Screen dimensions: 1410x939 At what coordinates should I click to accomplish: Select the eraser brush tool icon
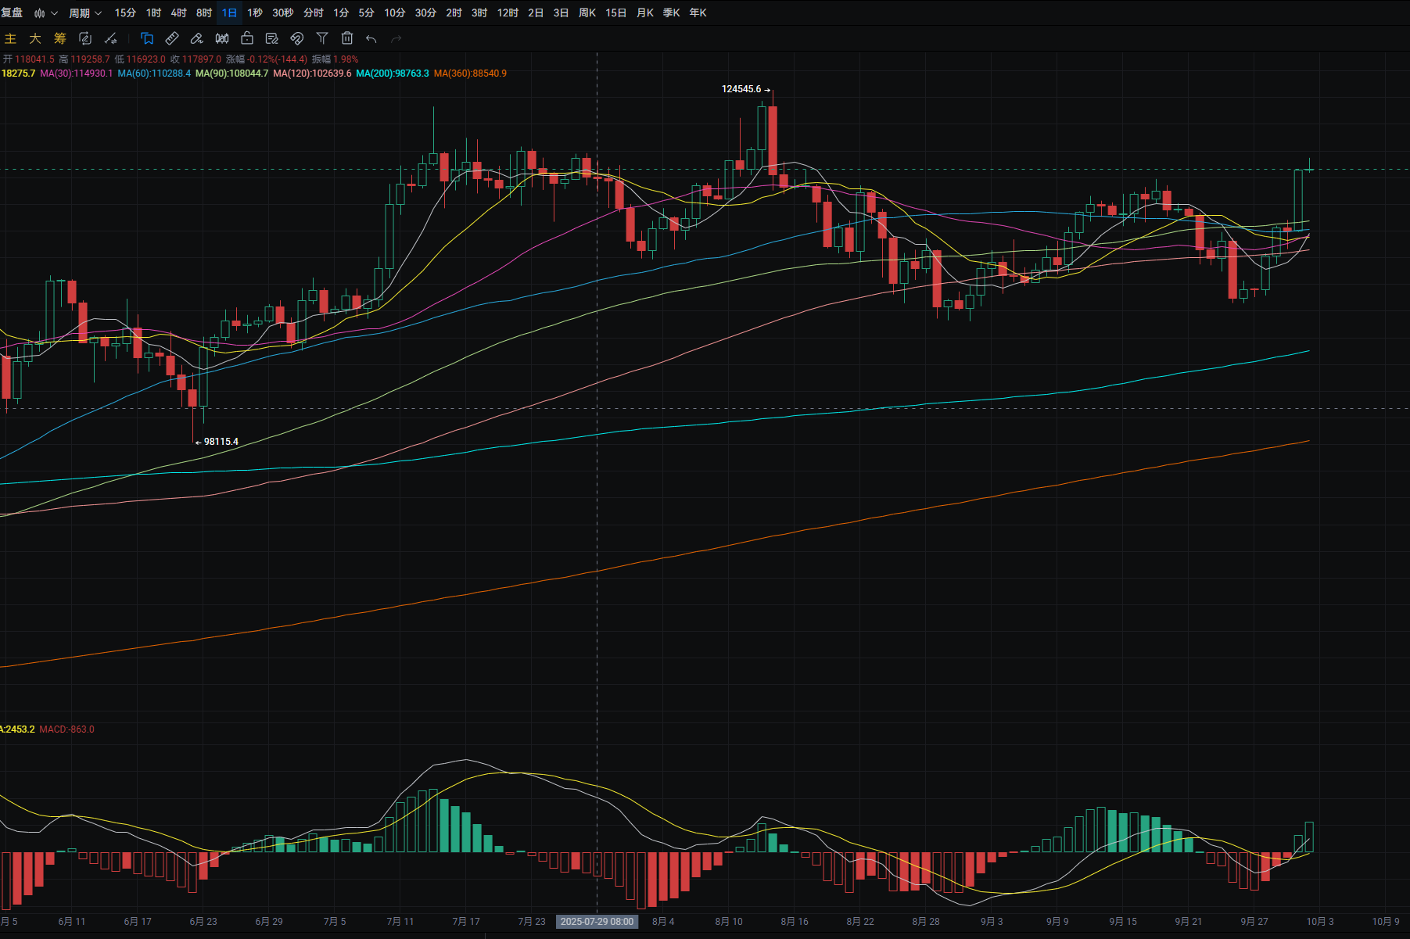pos(197,38)
